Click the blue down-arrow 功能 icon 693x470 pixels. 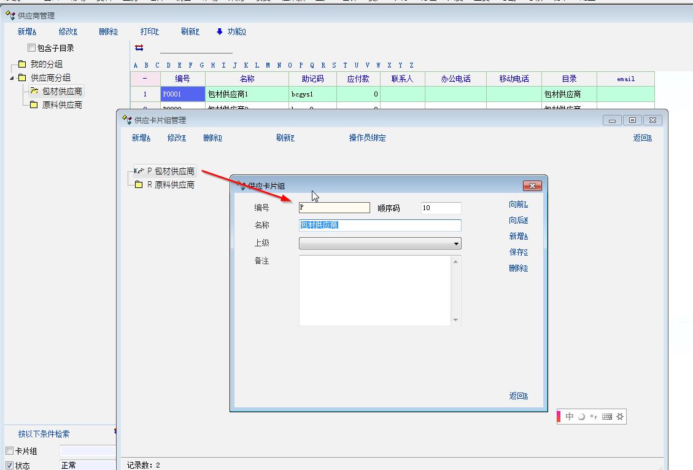pos(219,31)
